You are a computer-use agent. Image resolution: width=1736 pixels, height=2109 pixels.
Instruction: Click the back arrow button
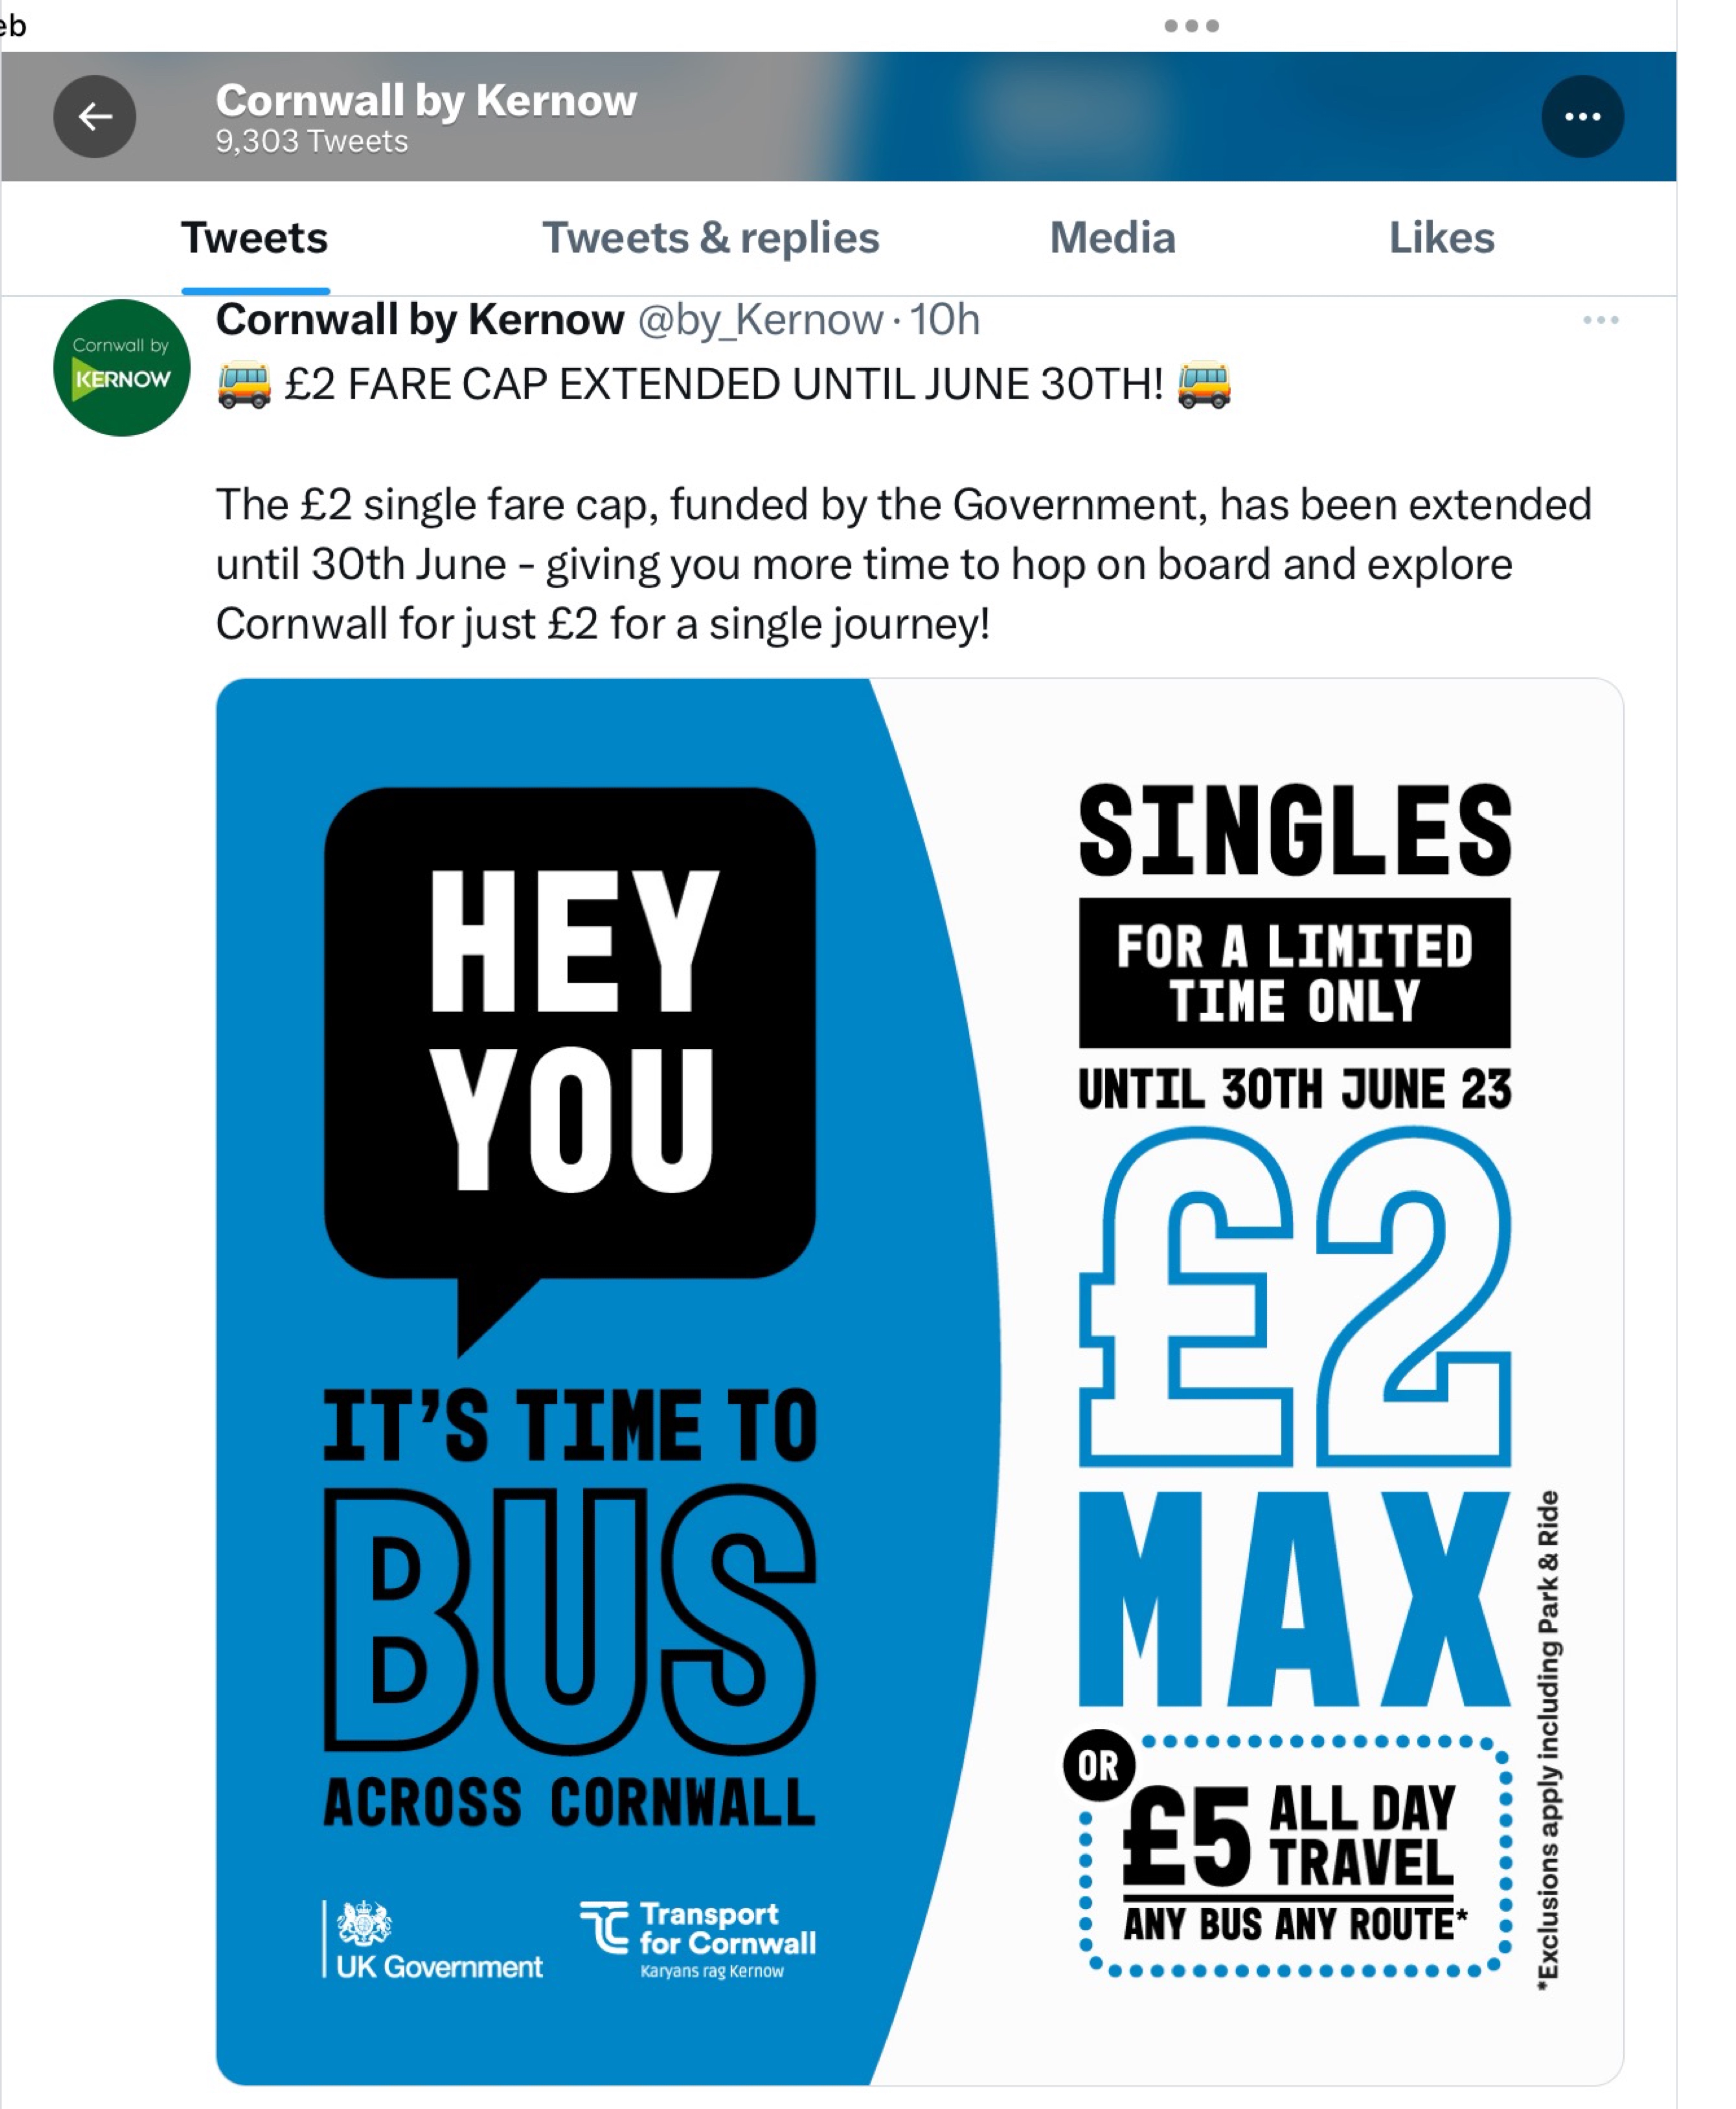[x=95, y=117]
